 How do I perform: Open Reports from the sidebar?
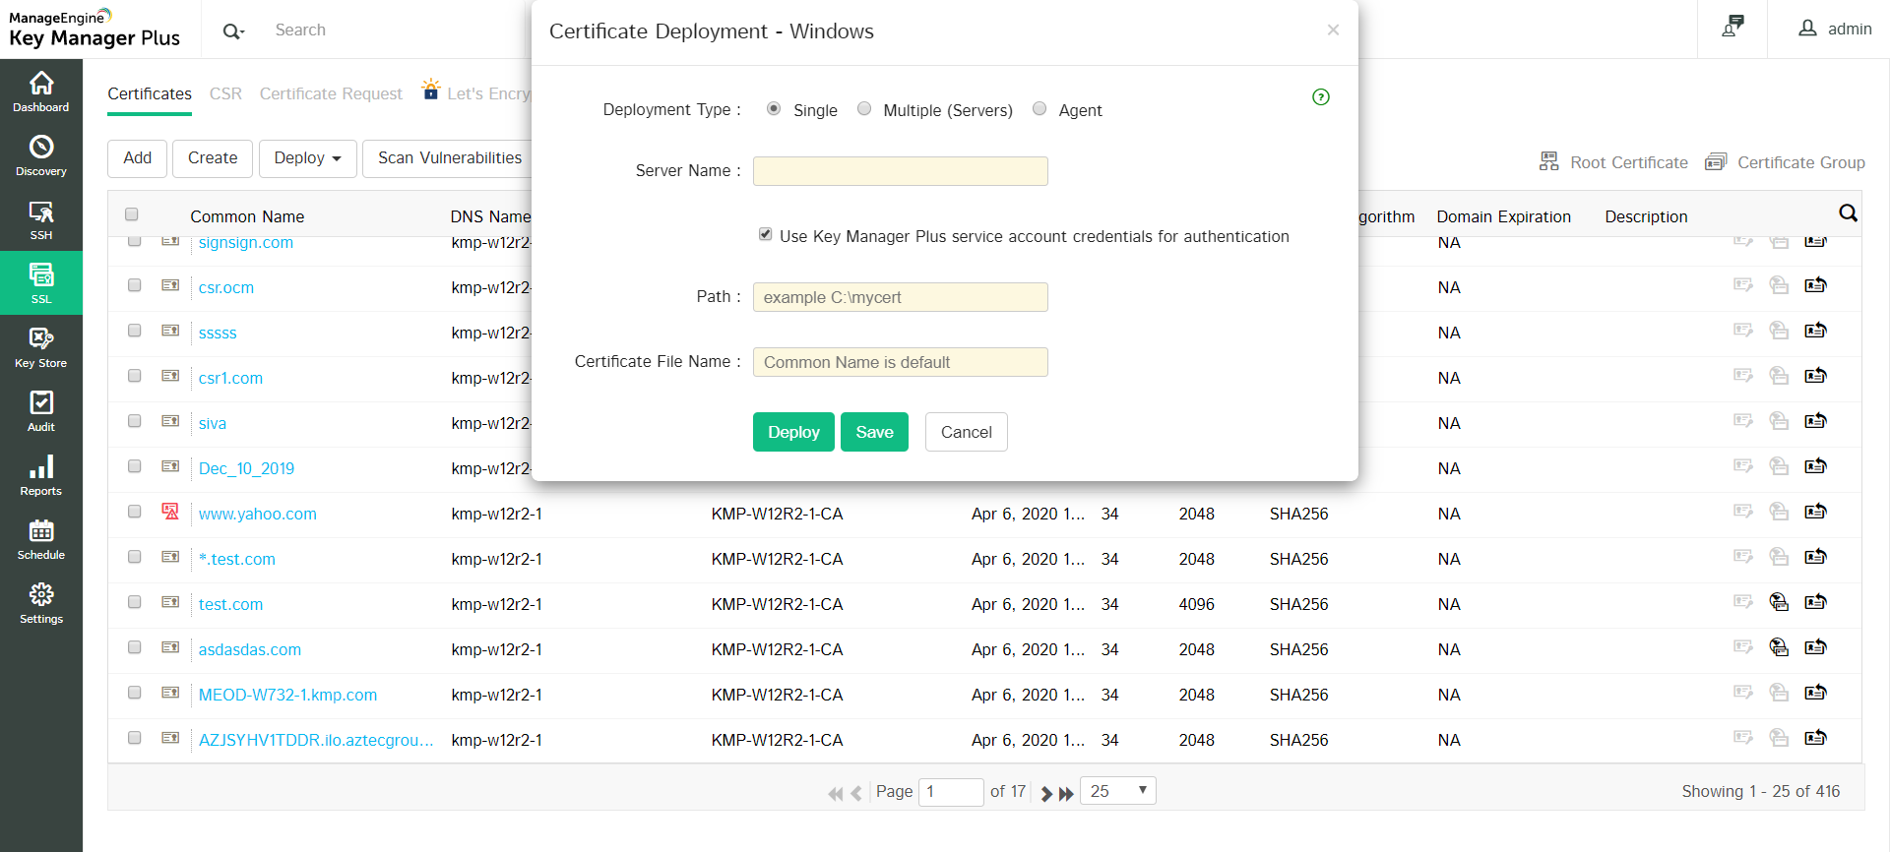(41, 475)
